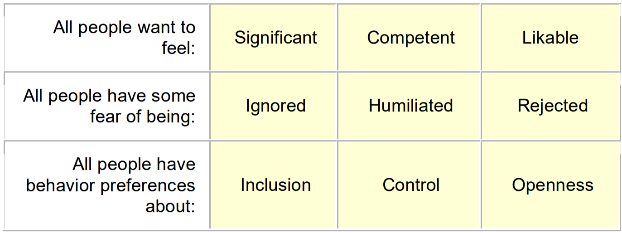Click the Inclusion cell
The height and width of the screenshot is (233, 622).
[275, 185]
